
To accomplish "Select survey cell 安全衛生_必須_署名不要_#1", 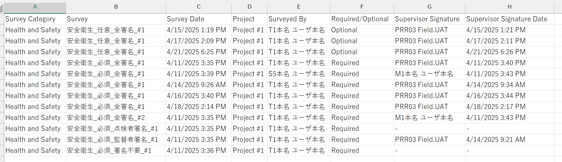I will click(x=116, y=150).
